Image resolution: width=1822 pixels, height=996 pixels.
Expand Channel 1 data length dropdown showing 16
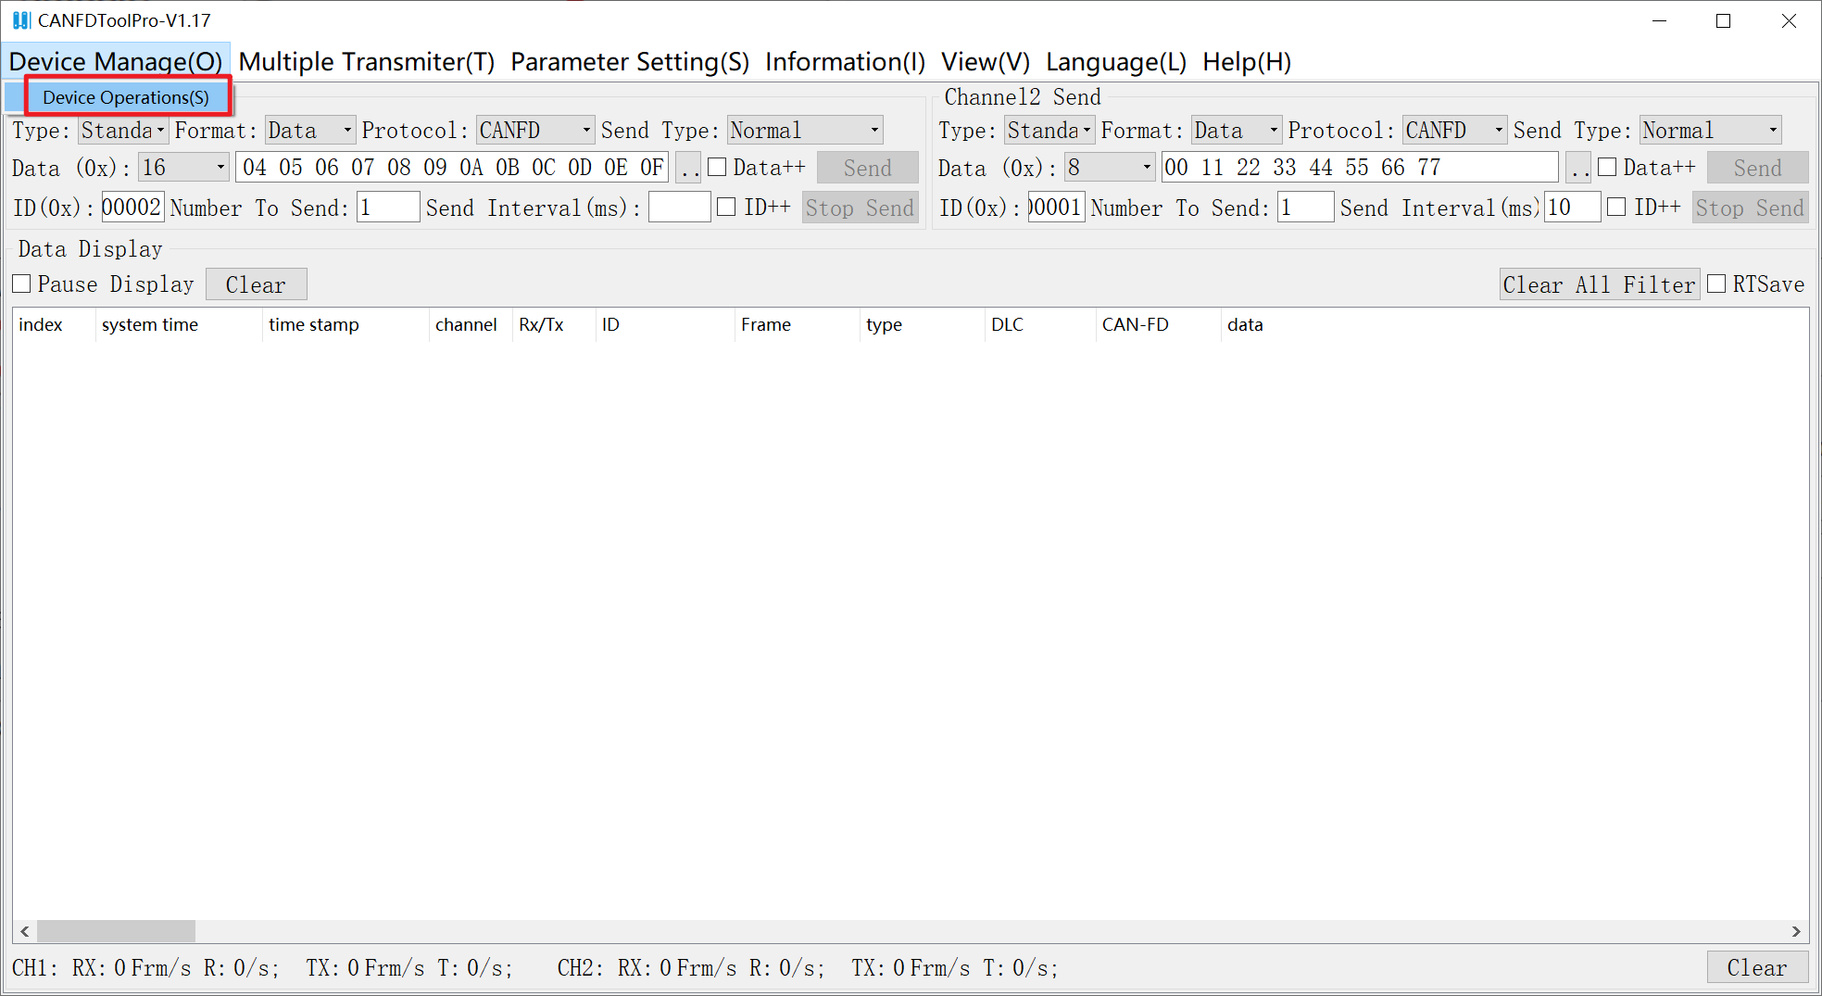pos(220,168)
